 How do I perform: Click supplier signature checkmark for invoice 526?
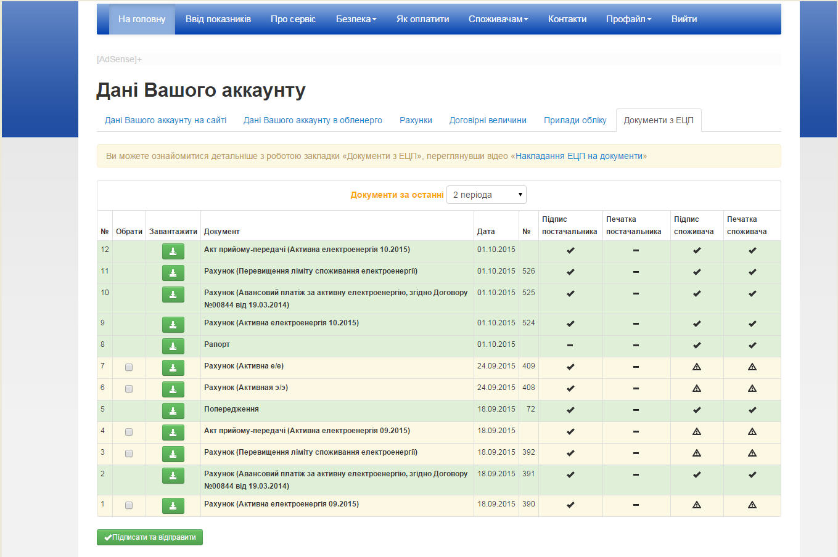(x=570, y=272)
